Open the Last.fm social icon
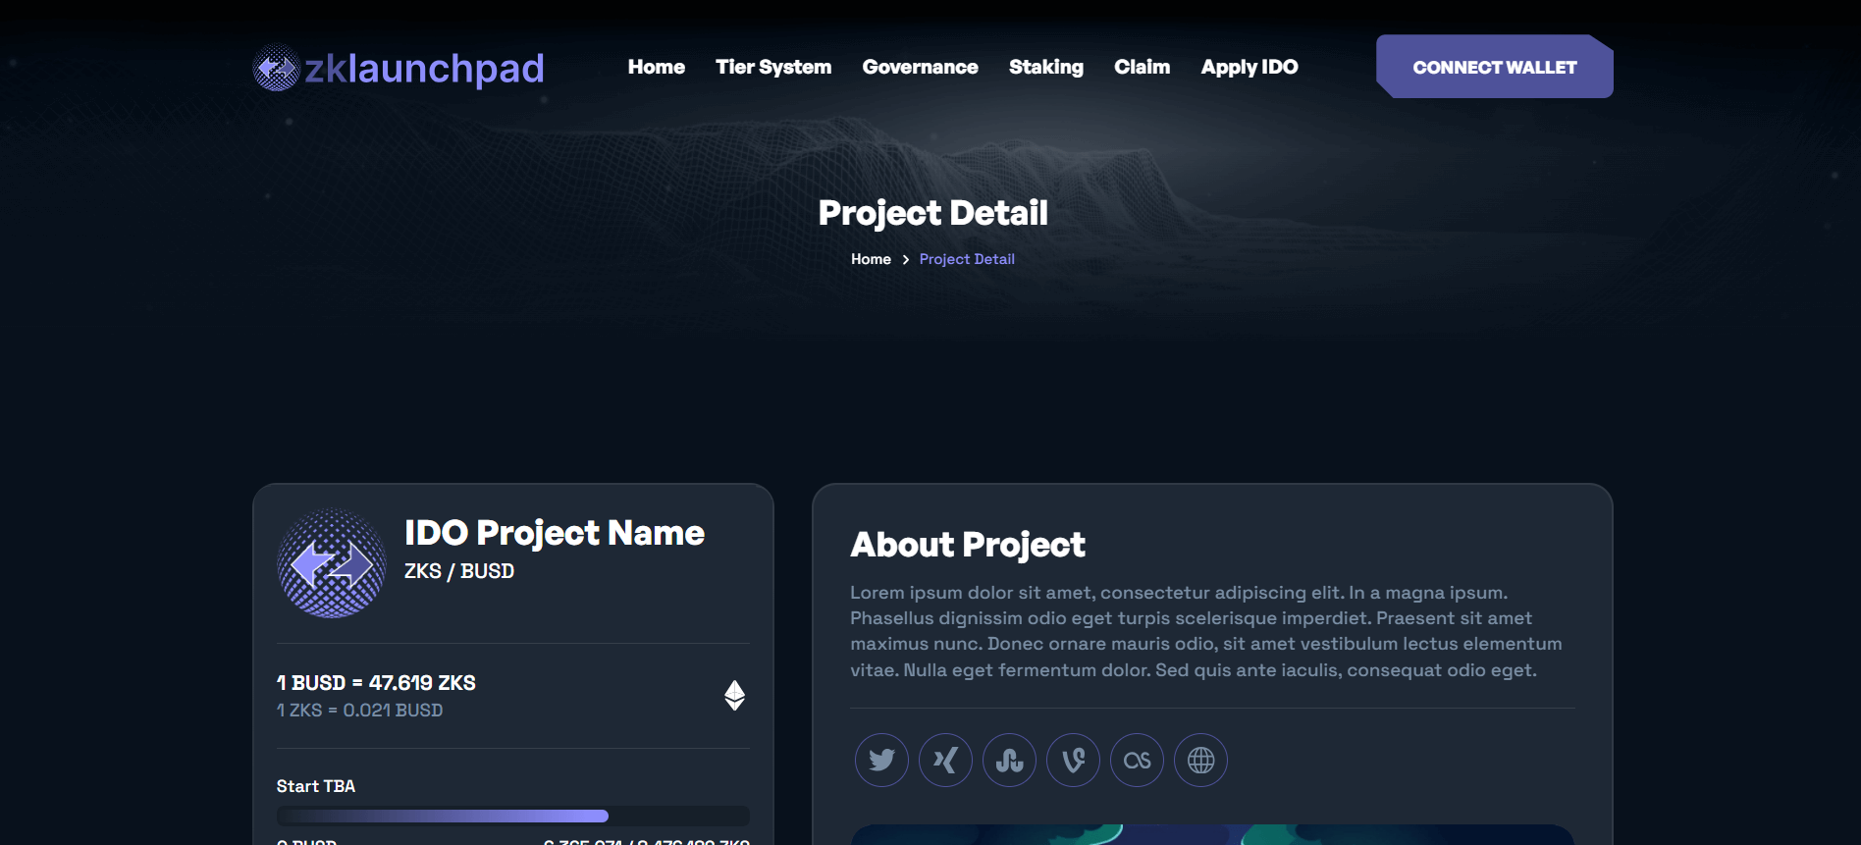1861x845 pixels. tap(1137, 761)
